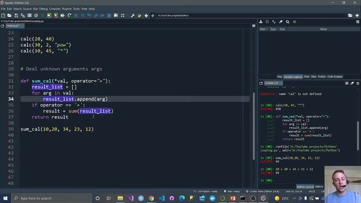Sort variables by the Size column header
361x203 pixels.
[282, 29]
